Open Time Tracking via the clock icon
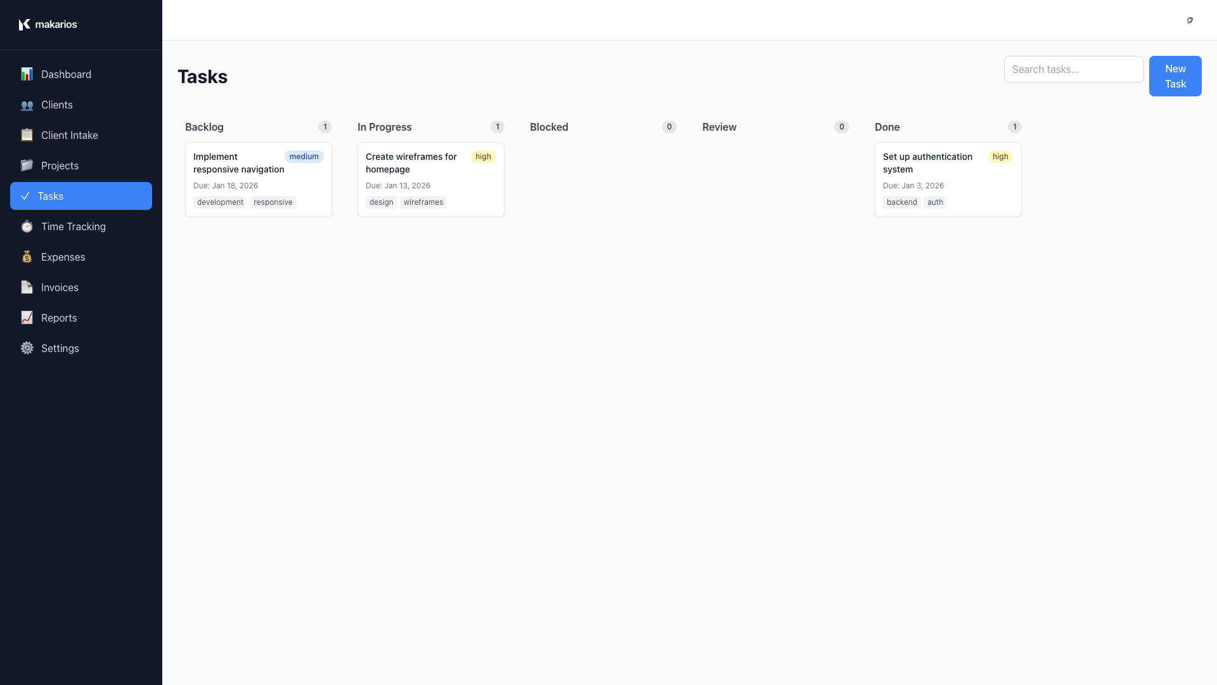Image resolution: width=1217 pixels, height=685 pixels. (27, 226)
